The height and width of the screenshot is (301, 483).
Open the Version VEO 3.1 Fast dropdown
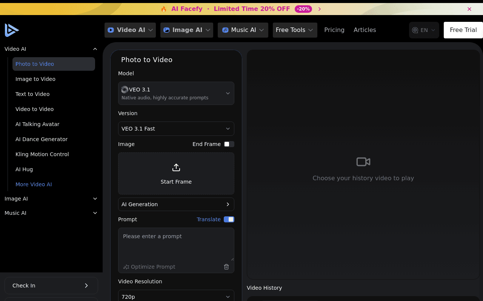point(176,129)
